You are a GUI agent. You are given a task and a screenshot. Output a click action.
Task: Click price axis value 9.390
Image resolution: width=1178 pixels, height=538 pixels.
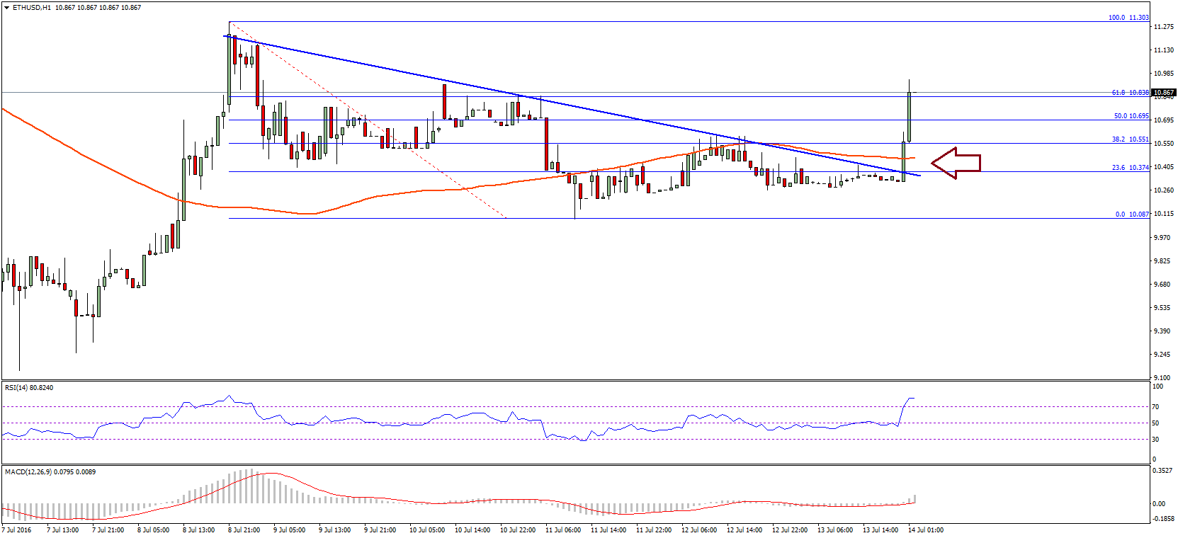click(x=1162, y=331)
